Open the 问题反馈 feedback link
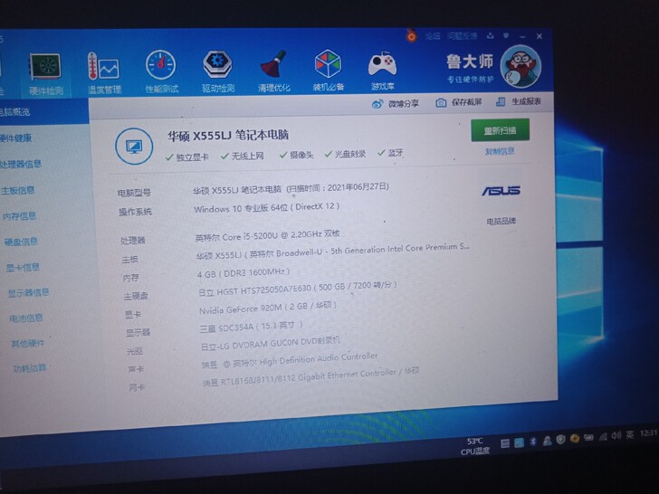Viewport: 659px width, 494px height. click(x=462, y=36)
